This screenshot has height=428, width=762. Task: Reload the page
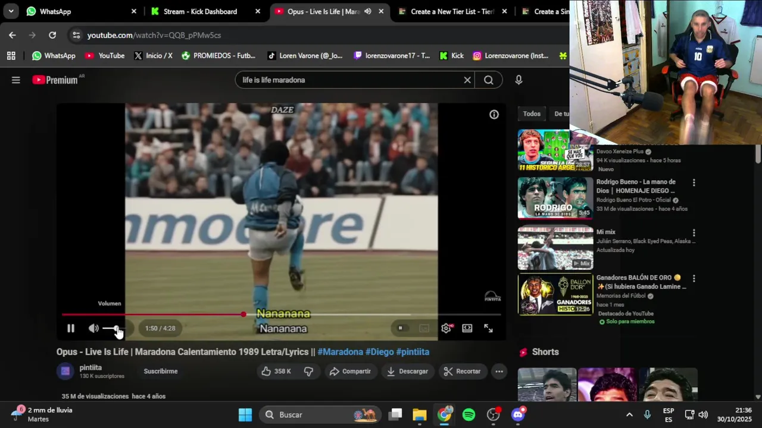(x=52, y=35)
